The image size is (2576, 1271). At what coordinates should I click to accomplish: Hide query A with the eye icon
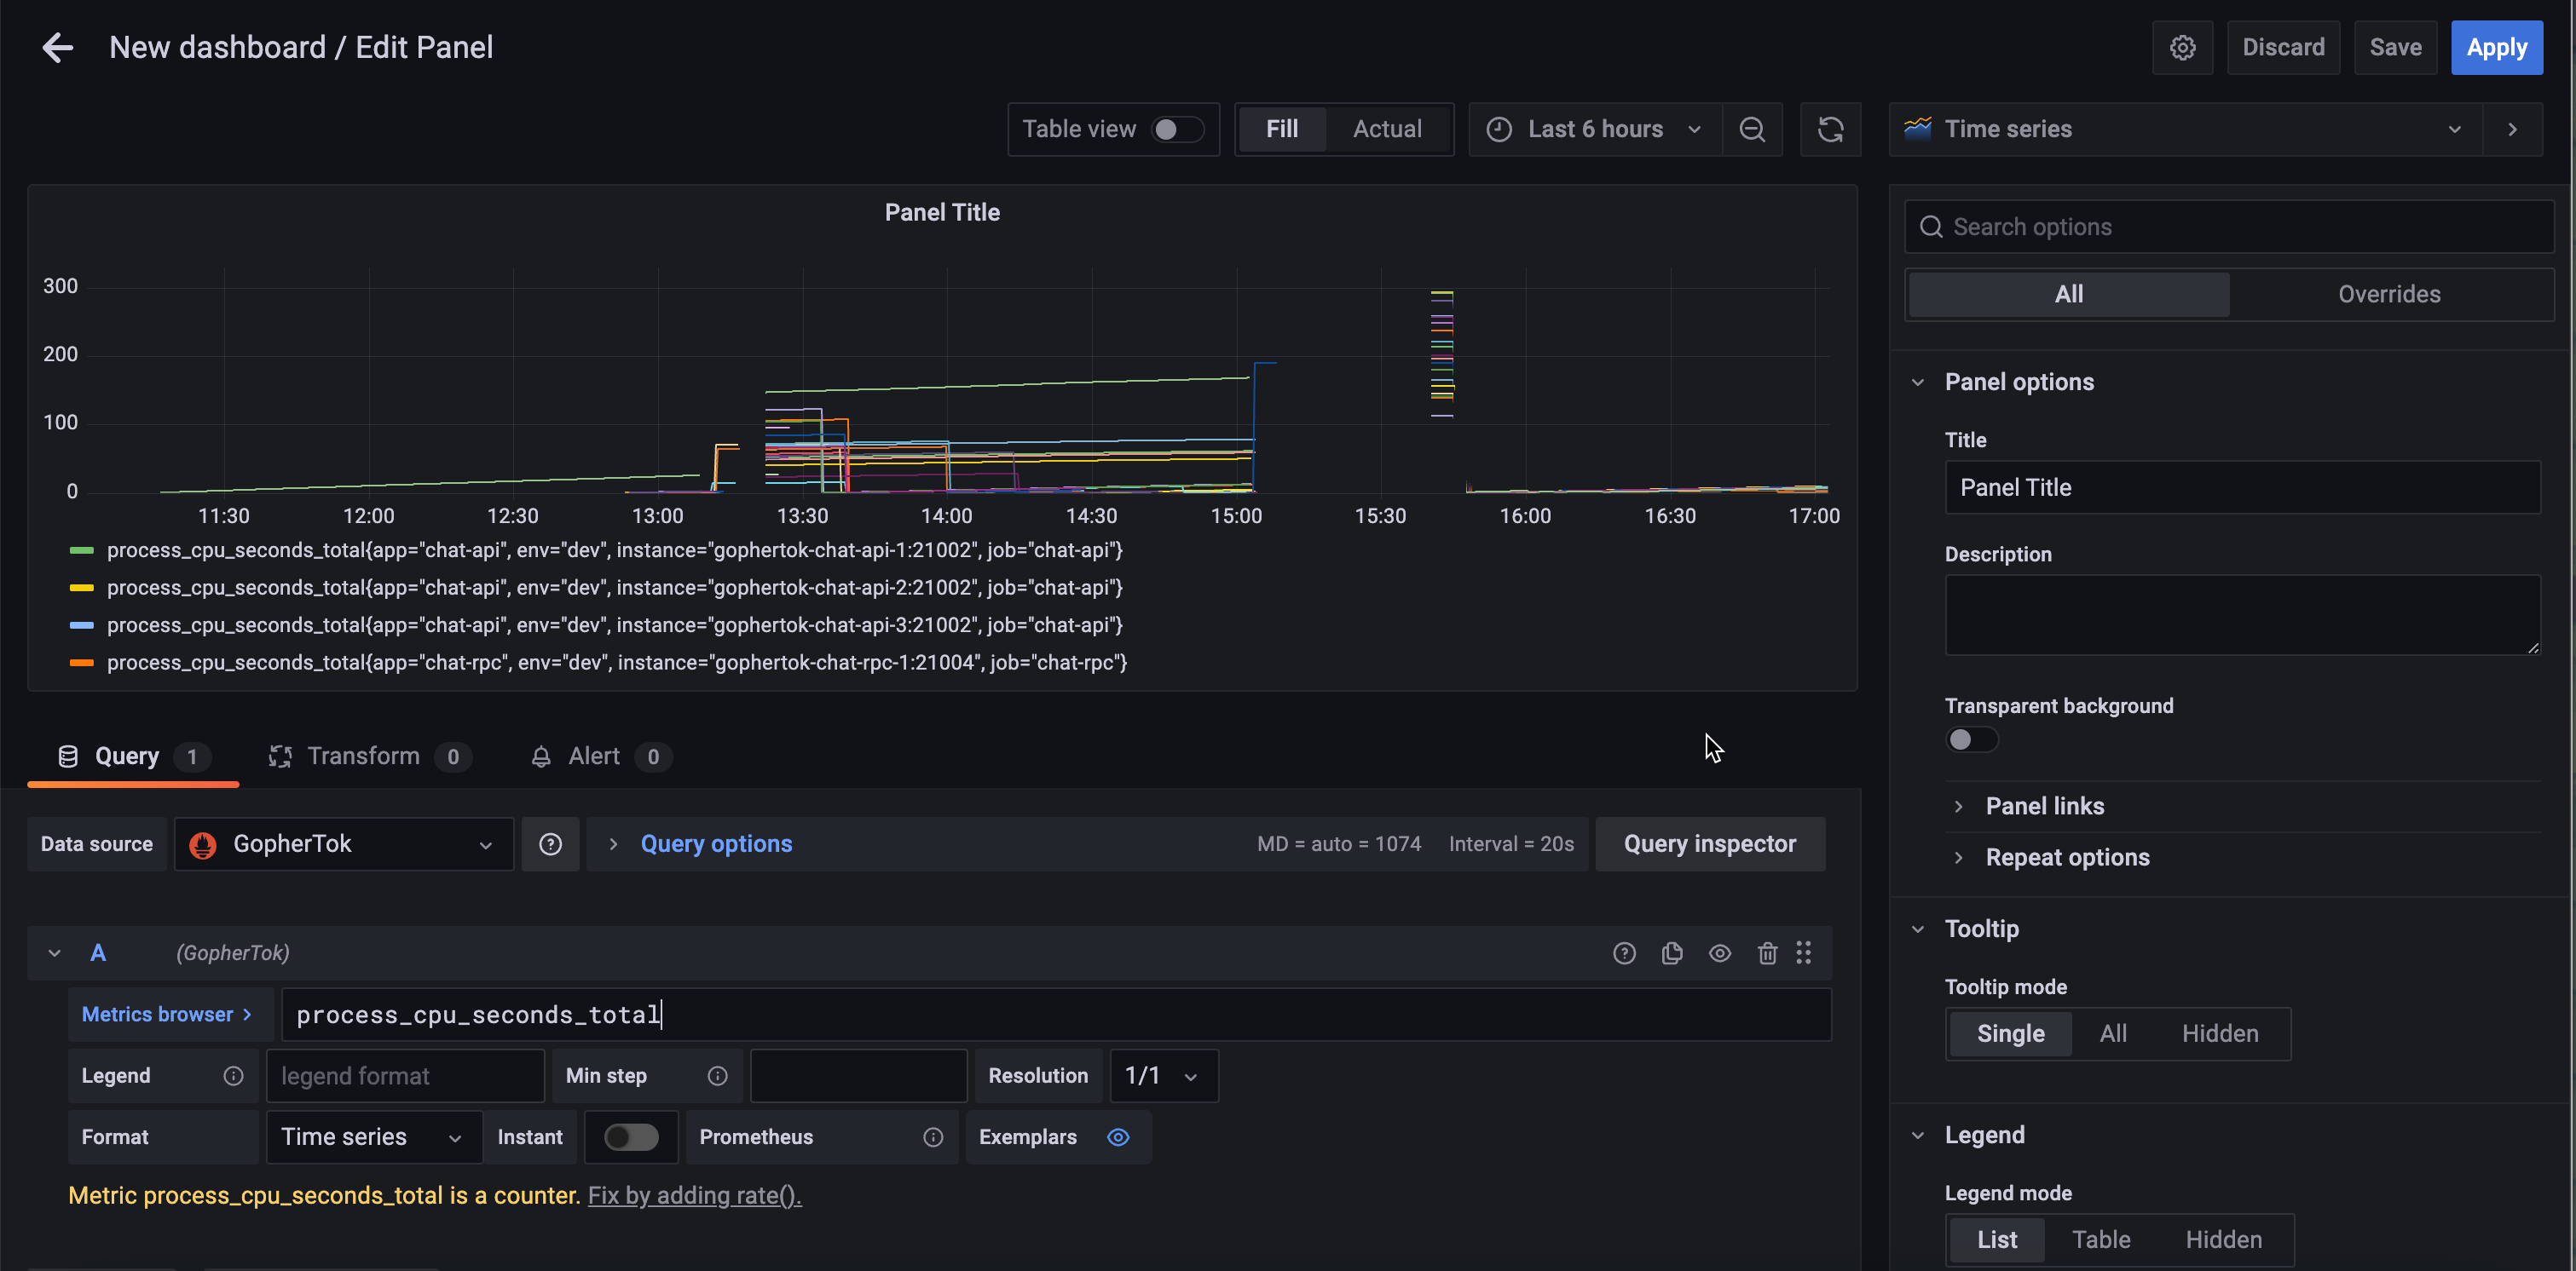[x=1719, y=953]
